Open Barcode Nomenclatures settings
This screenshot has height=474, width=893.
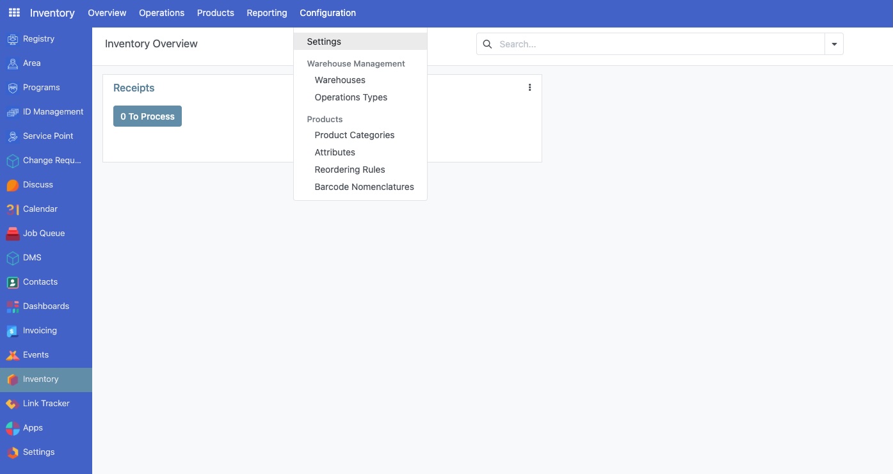[364, 187]
